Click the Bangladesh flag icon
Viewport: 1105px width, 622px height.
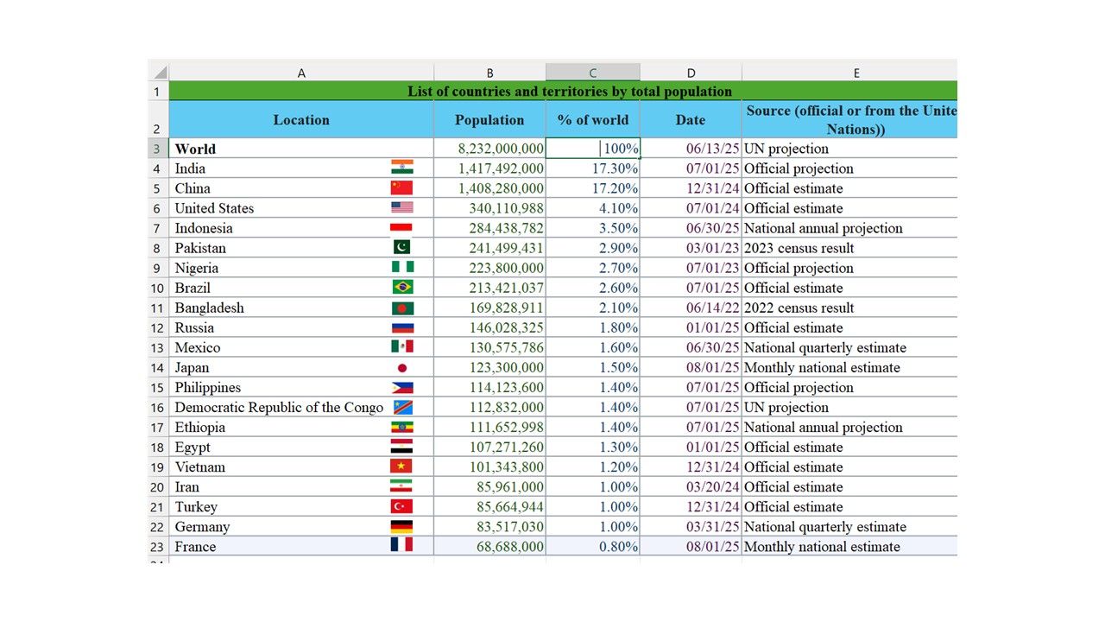click(401, 308)
